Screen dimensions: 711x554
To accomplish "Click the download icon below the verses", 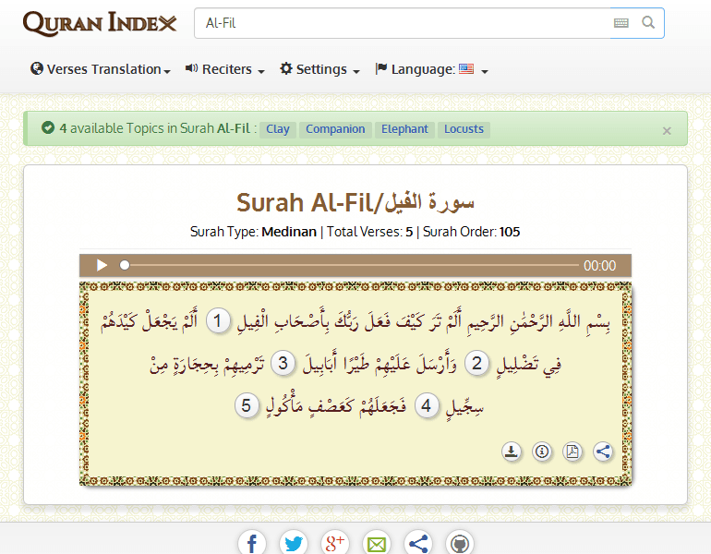I will coord(511,452).
